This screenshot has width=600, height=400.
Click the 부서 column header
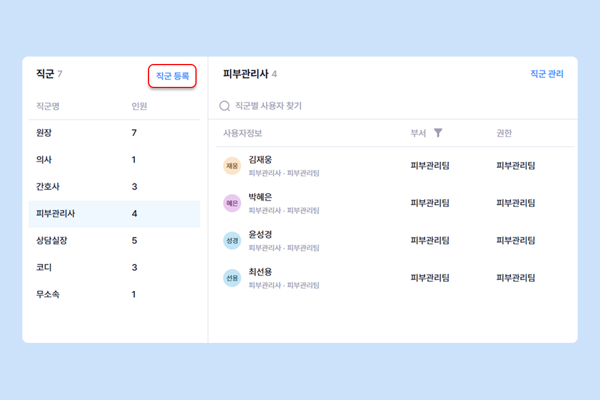(x=418, y=133)
